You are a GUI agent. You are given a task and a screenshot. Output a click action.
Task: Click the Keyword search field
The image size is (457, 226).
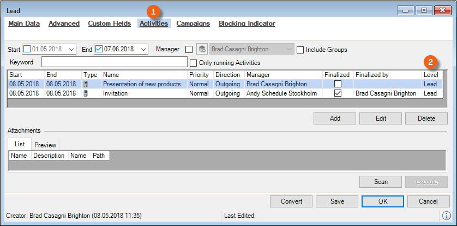[114, 63]
